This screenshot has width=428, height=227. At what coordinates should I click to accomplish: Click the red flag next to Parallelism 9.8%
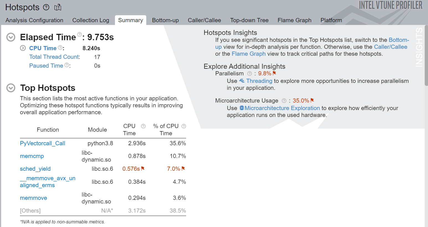[x=275, y=73]
